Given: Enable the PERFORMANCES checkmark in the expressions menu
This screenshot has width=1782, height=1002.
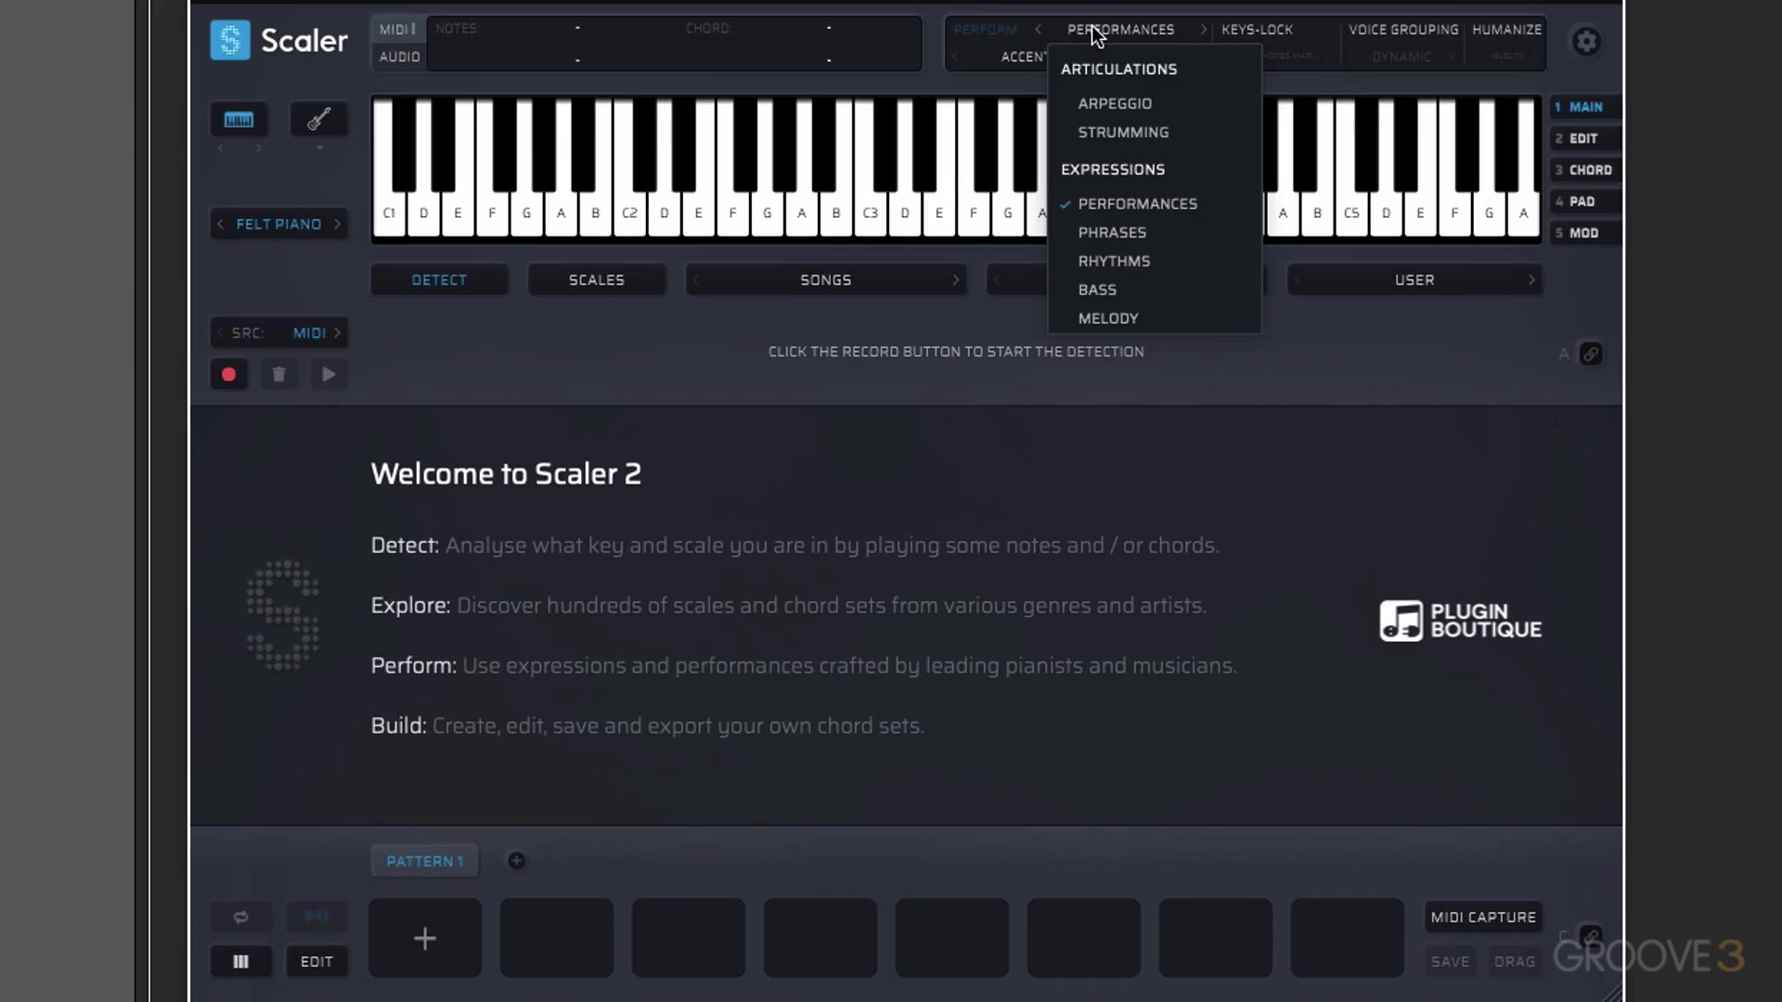Looking at the screenshot, I should (1065, 203).
